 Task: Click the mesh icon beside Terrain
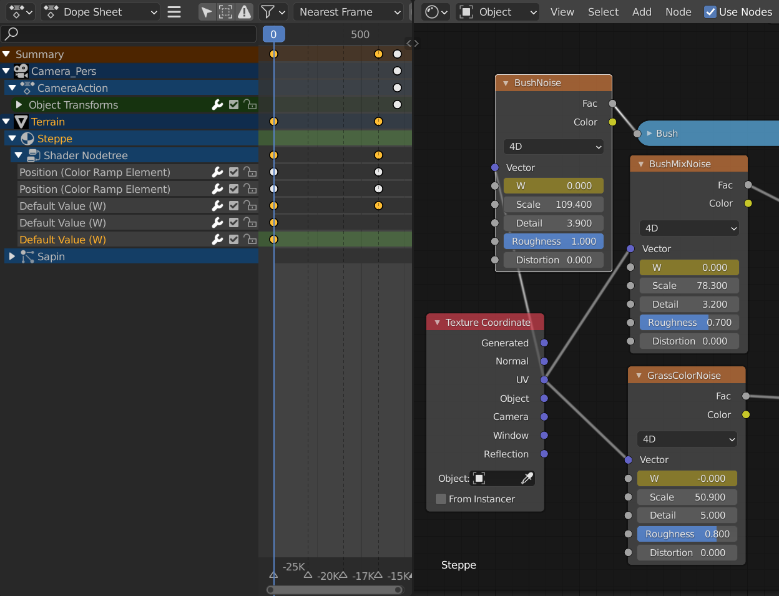pyautogui.click(x=21, y=122)
